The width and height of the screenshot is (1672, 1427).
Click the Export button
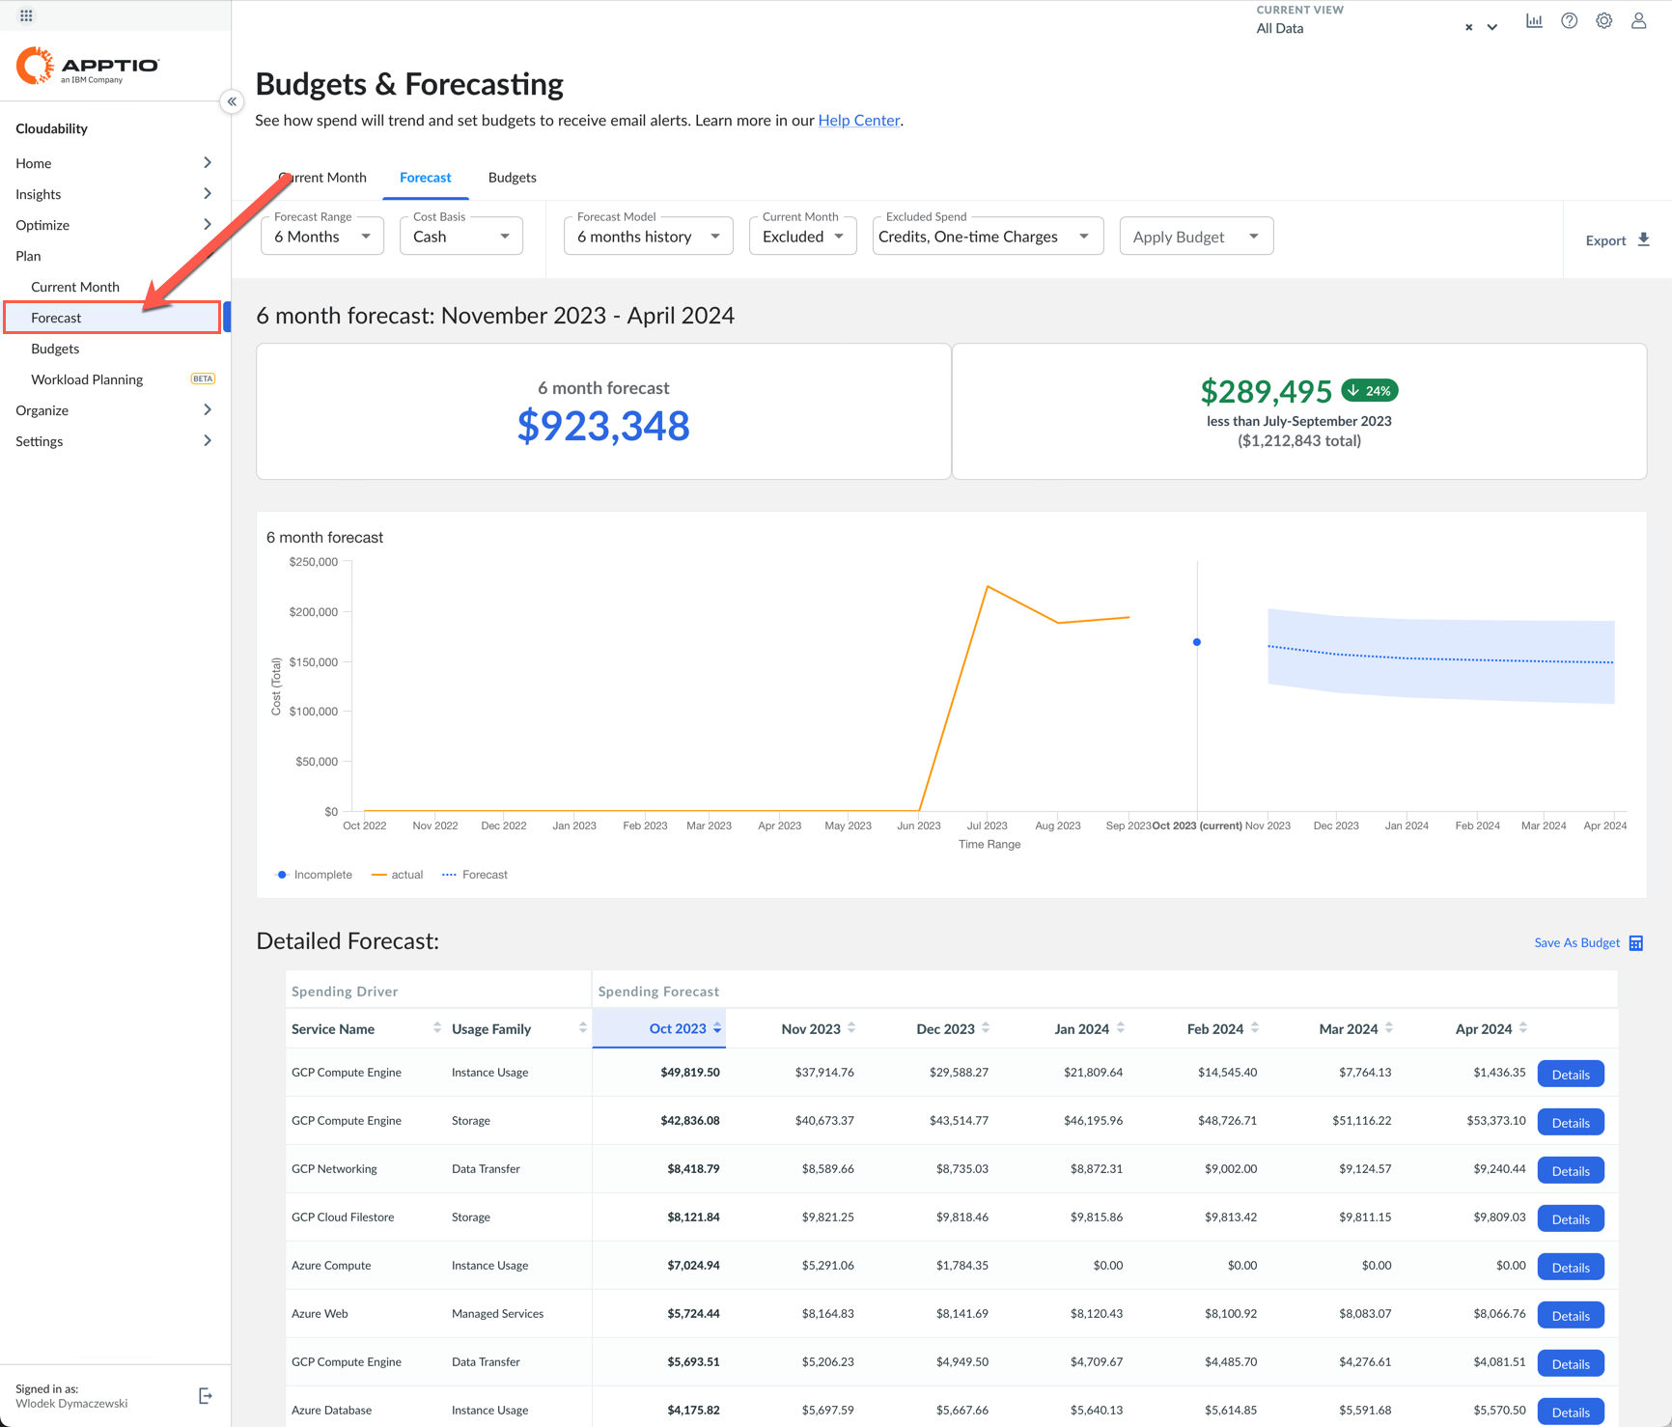1618,240
